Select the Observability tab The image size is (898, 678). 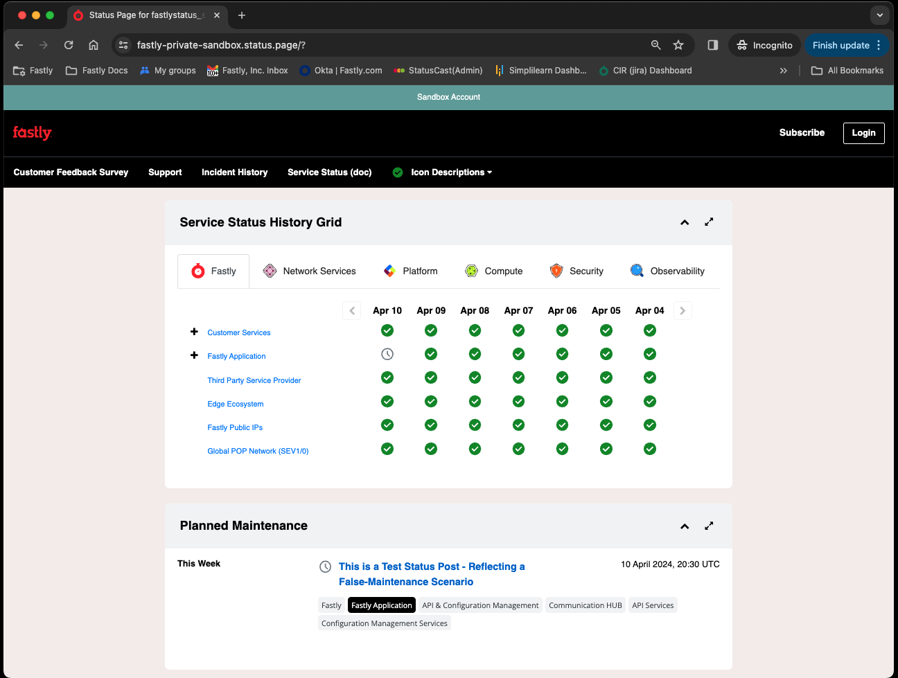coord(667,271)
